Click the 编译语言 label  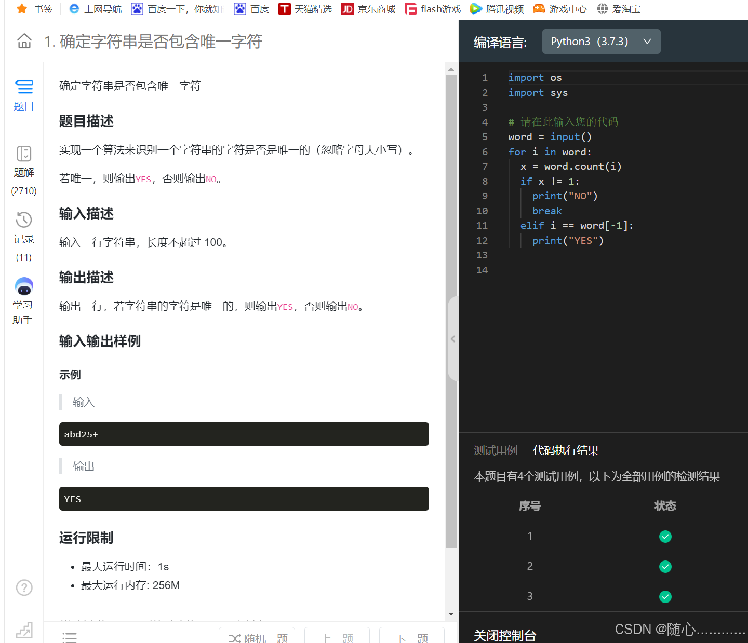500,43
